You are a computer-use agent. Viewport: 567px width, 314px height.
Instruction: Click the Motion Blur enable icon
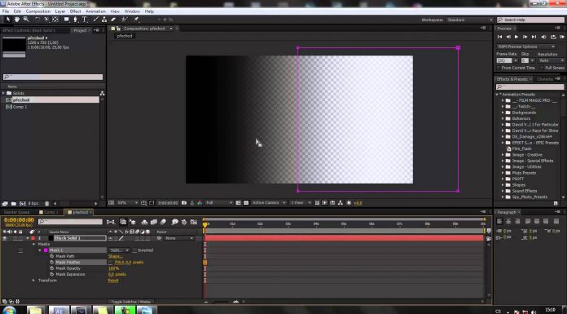coord(163,222)
